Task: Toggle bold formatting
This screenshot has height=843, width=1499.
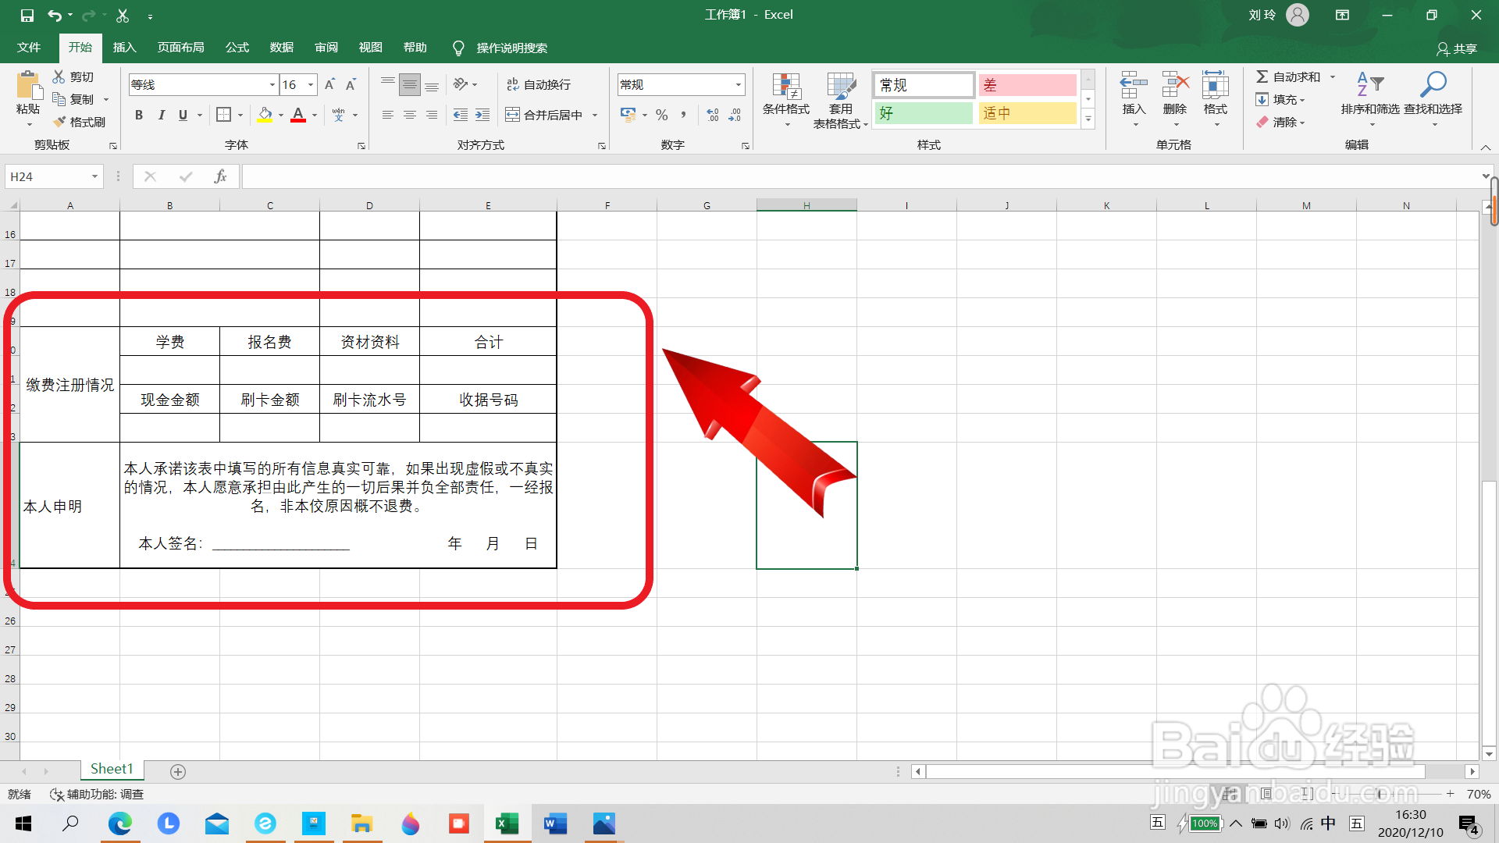Action: pos(139,115)
